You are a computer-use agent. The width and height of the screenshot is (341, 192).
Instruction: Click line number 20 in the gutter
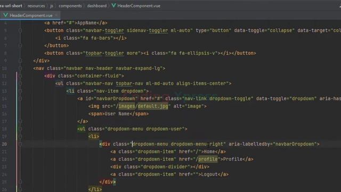(x=4, y=144)
